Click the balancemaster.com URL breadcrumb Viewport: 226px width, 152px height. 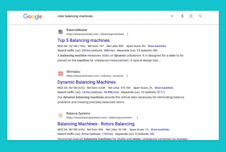tap(95, 34)
